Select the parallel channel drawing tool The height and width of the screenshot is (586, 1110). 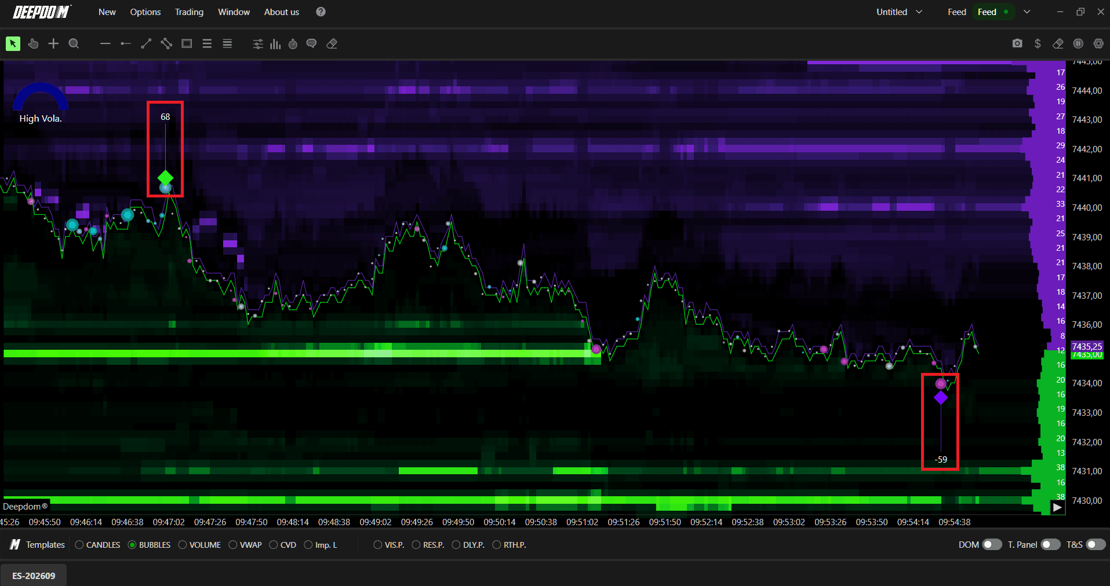(166, 43)
